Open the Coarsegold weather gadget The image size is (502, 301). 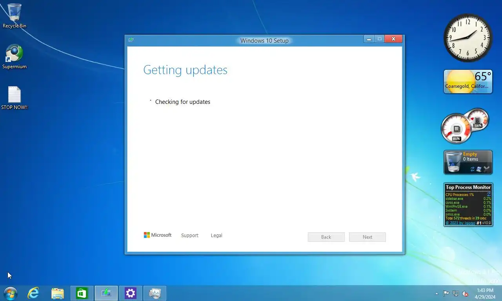coord(468,82)
